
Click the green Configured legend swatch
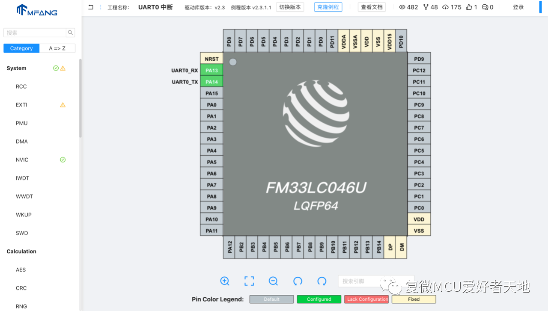[x=319, y=299]
